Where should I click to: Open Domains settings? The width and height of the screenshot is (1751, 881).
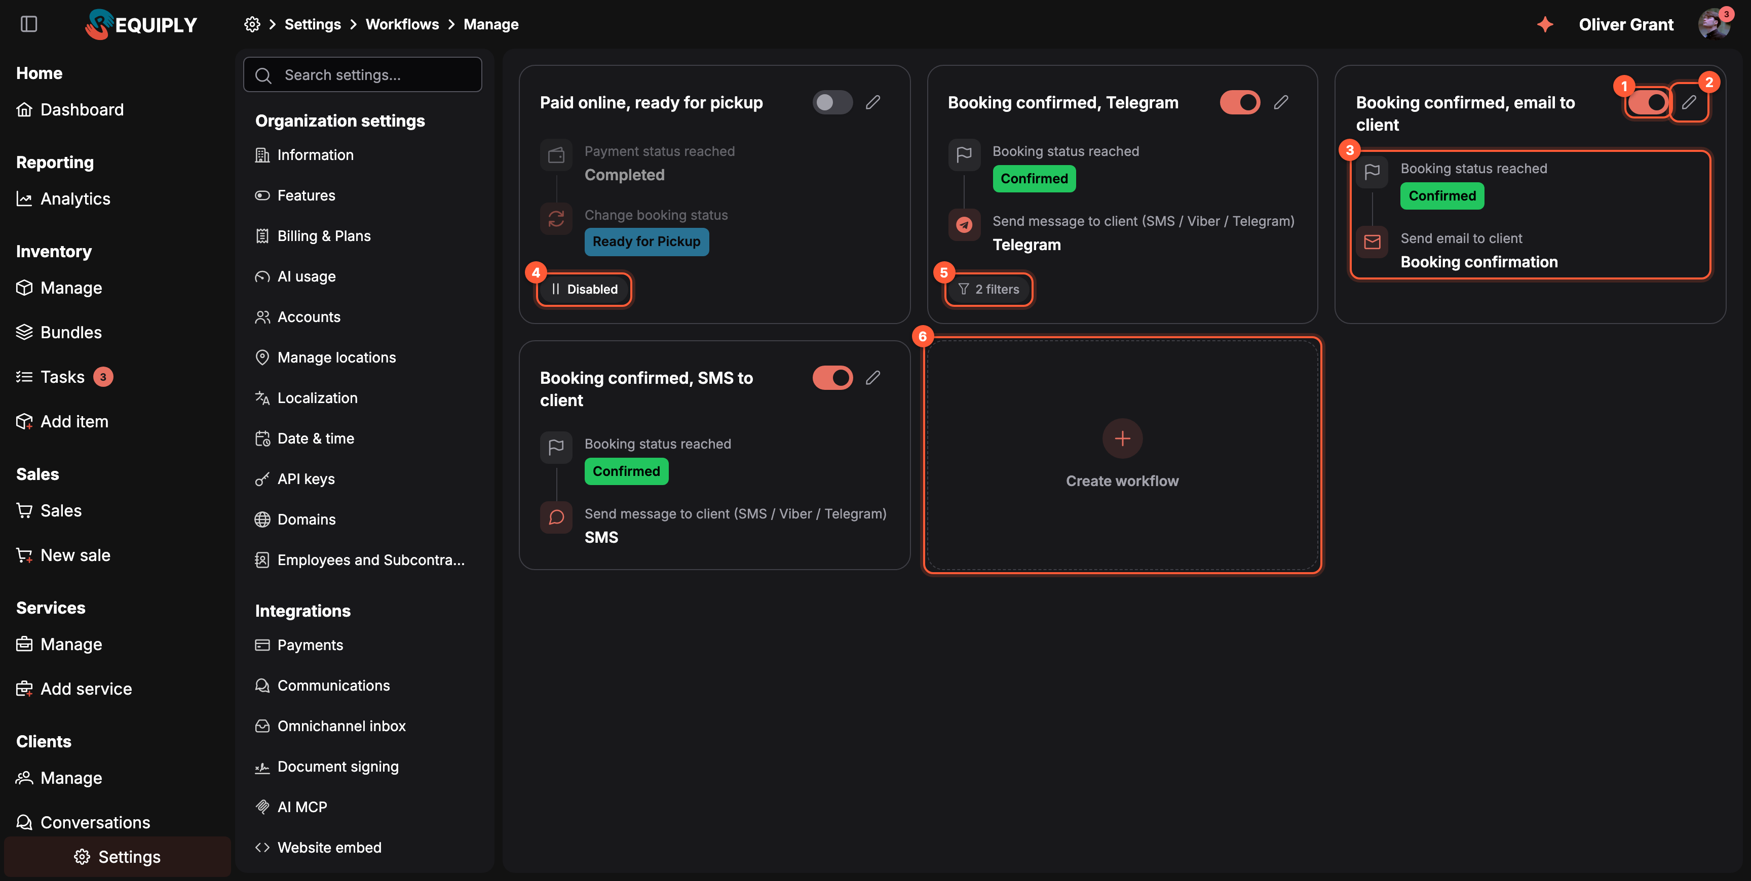click(x=295, y=519)
